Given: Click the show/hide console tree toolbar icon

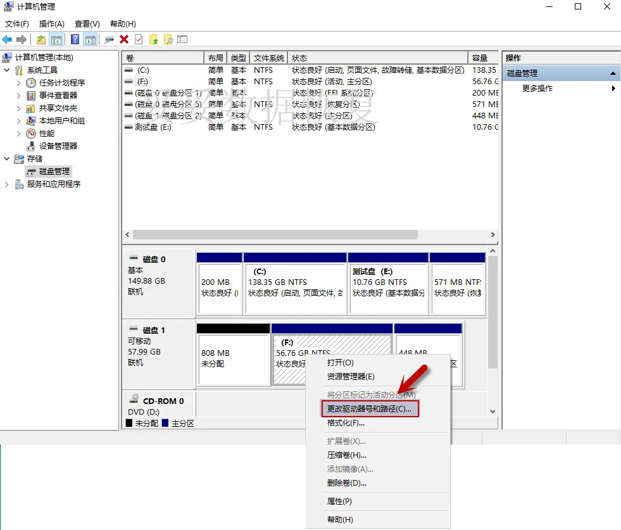Looking at the screenshot, I should tap(56, 40).
